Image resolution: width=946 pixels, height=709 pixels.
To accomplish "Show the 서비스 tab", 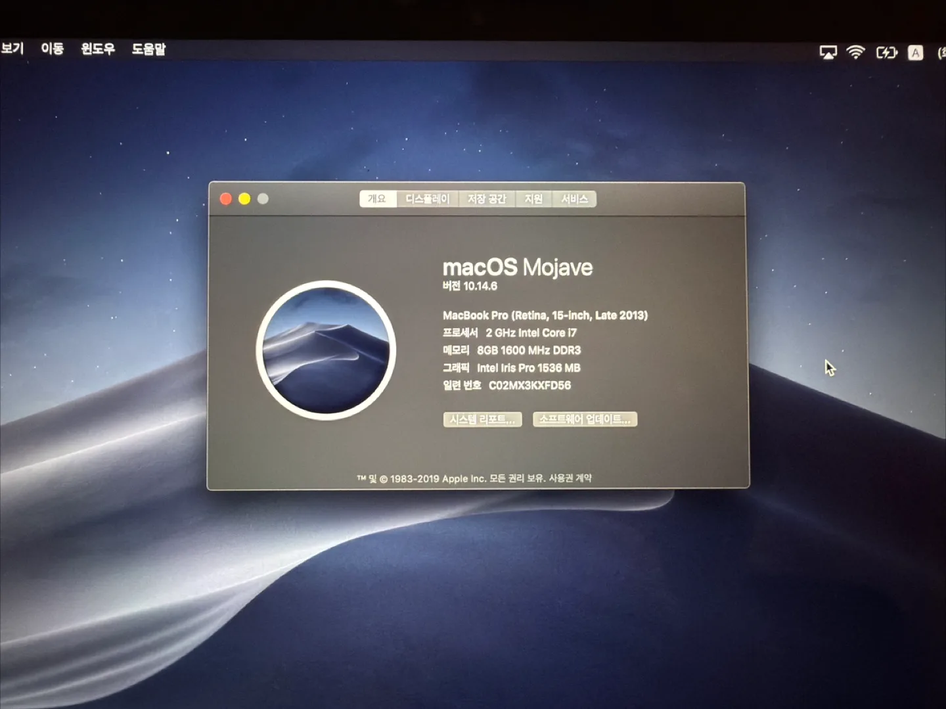I will pyautogui.click(x=574, y=199).
